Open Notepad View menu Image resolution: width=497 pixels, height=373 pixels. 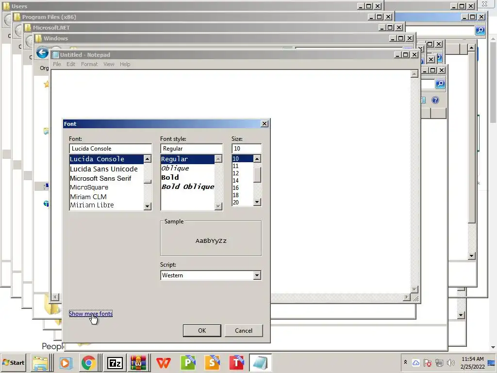point(109,64)
